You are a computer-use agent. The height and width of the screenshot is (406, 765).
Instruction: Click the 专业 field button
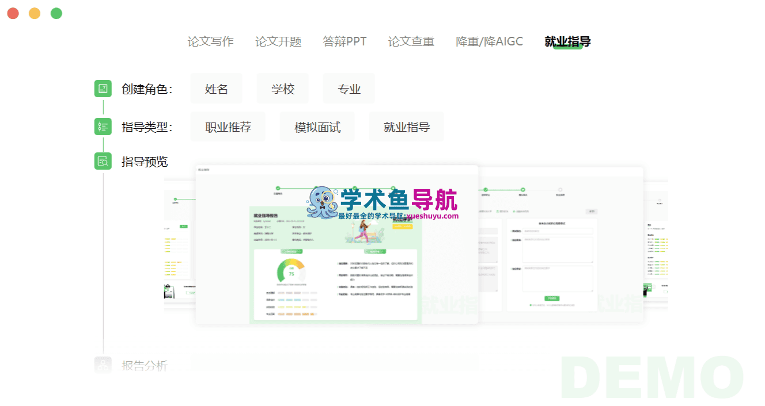pos(349,89)
